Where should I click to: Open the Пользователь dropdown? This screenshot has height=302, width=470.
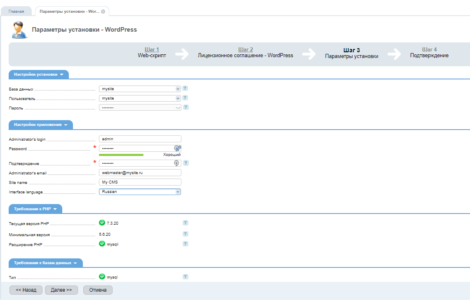click(x=178, y=98)
